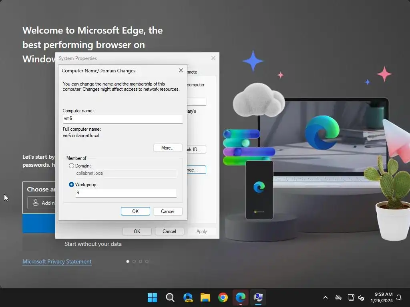Click Cancel in System Properties window
The height and width of the screenshot is (307, 410).
tap(169, 231)
